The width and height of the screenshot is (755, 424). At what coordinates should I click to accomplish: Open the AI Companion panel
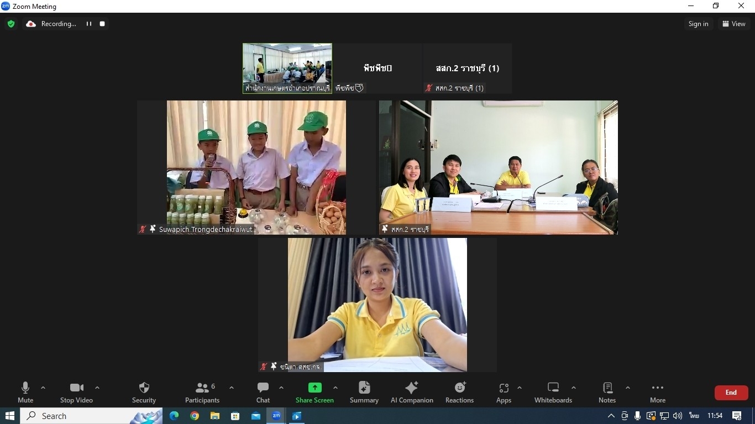click(x=412, y=393)
